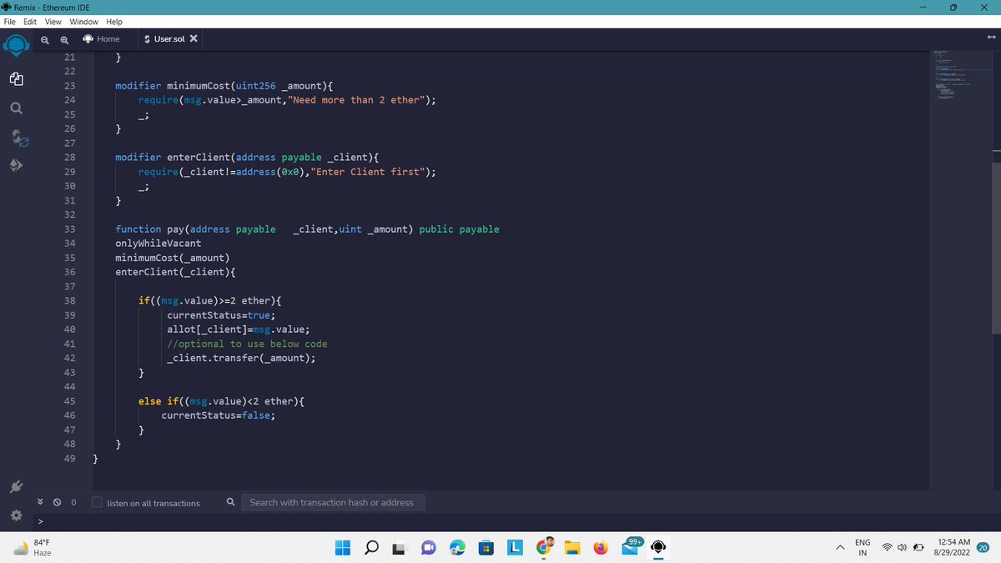The height and width of the screenshot is (563, 1001).
Task: Open the blue L app in taskbar
Action: click(x=516, y=548)
